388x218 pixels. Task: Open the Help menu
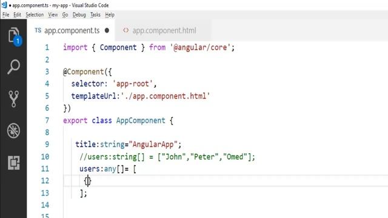tap(110, 15)
